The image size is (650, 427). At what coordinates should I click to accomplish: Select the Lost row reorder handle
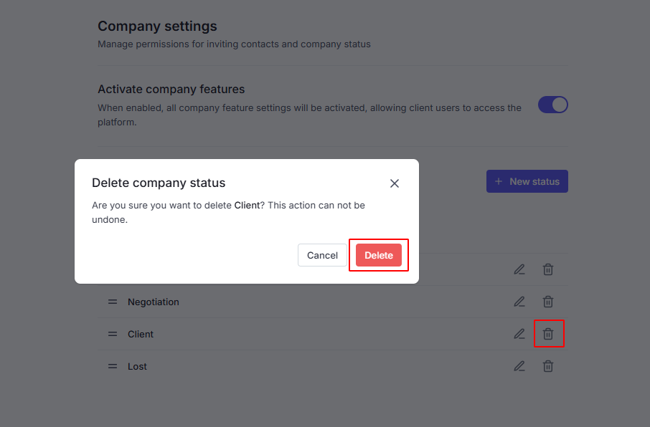113,366
